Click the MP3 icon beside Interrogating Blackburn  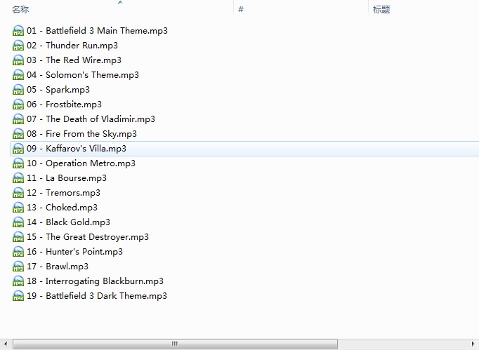tap(18, 281)
